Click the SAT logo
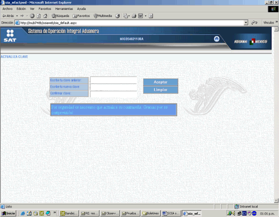Image resolution: width=279 pixels, height=217 pixels. pos(10,36)
